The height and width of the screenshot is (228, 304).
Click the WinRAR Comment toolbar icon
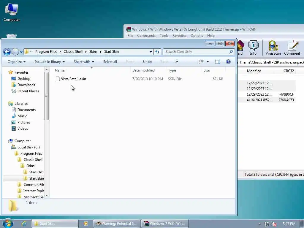pos(292,48)
